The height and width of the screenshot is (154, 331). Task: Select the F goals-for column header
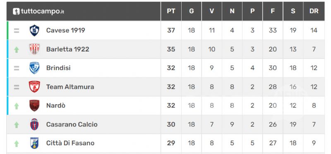click(x=273, y=11)
